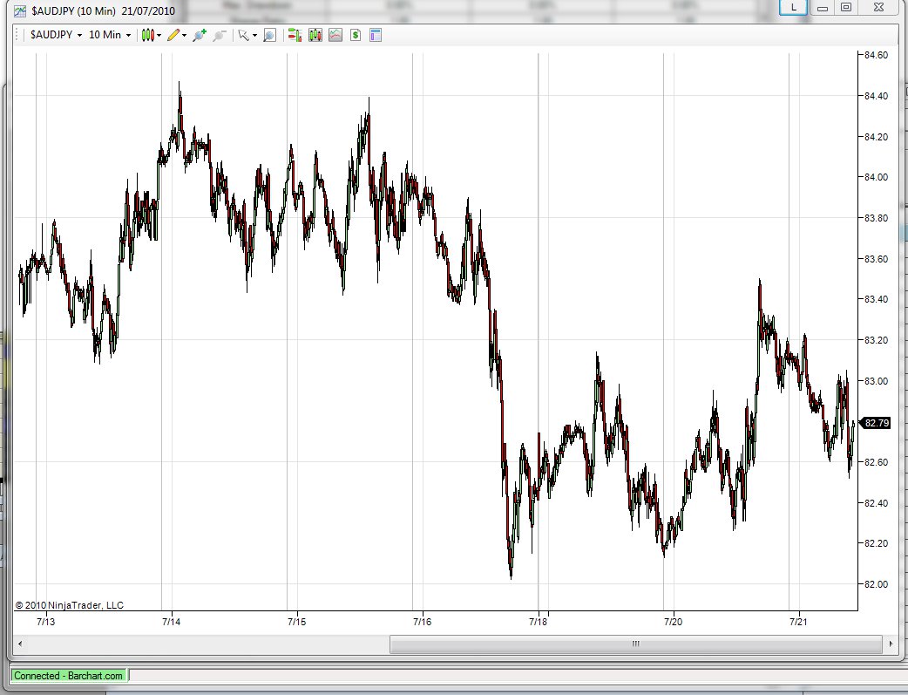Image resolution: width=908 pixels, height=695 pixels.
Task: Open the chart properties icon
Action: pos(376,36)
